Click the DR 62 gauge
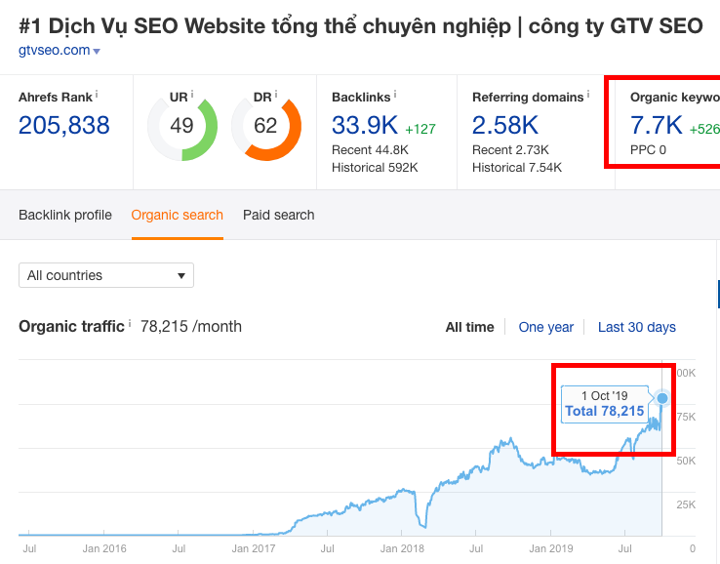 click(266, 125)
